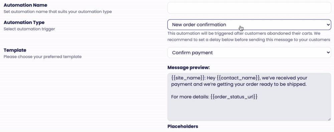The image size is (334, 132).
Task: Open the New order confirmation dropdown
Action: 249,25
